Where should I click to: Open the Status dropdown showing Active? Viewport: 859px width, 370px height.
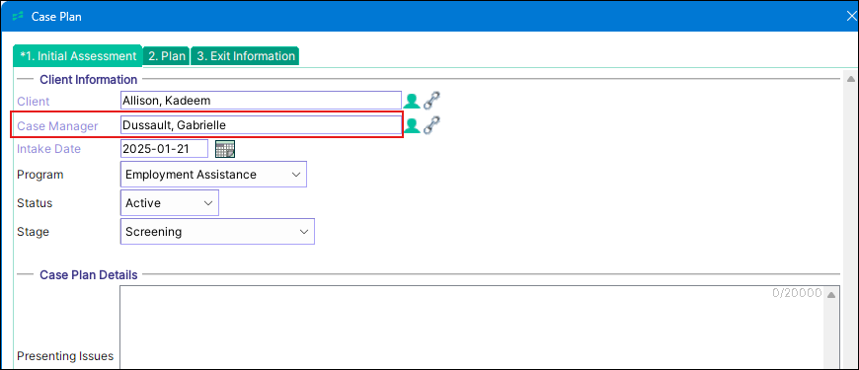[x=169, y=203]
